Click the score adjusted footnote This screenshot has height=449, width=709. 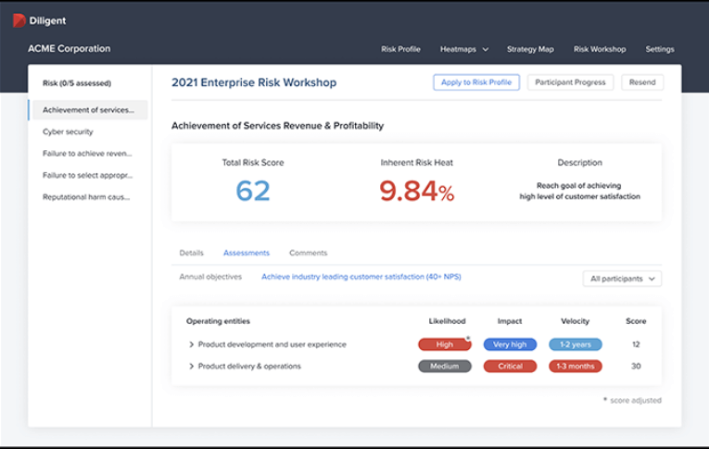point(632,400)
